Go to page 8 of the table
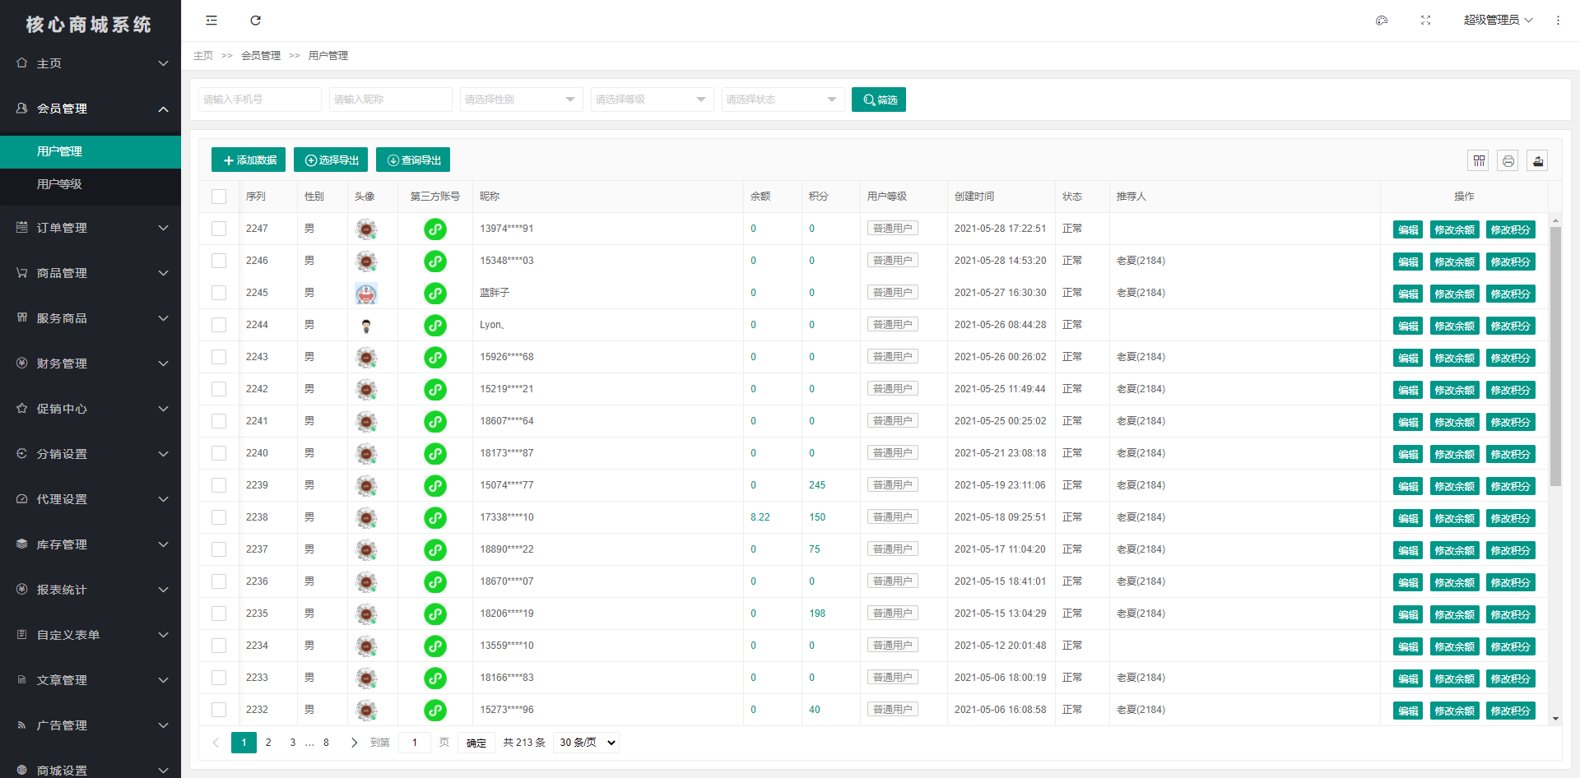 (x=326, y=743)
